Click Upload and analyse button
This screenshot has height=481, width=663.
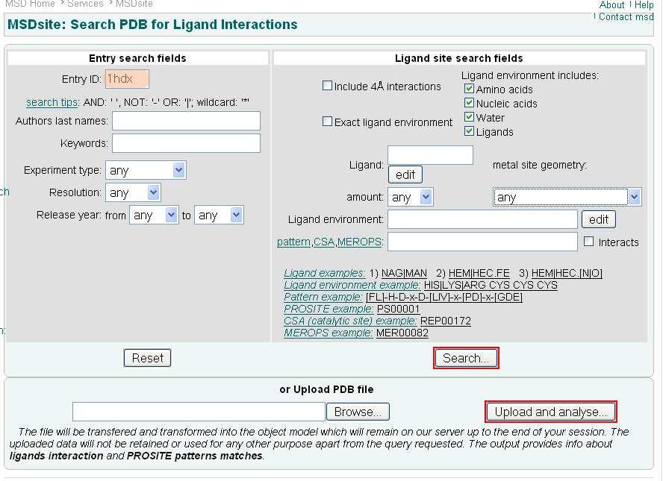(550, 412)
